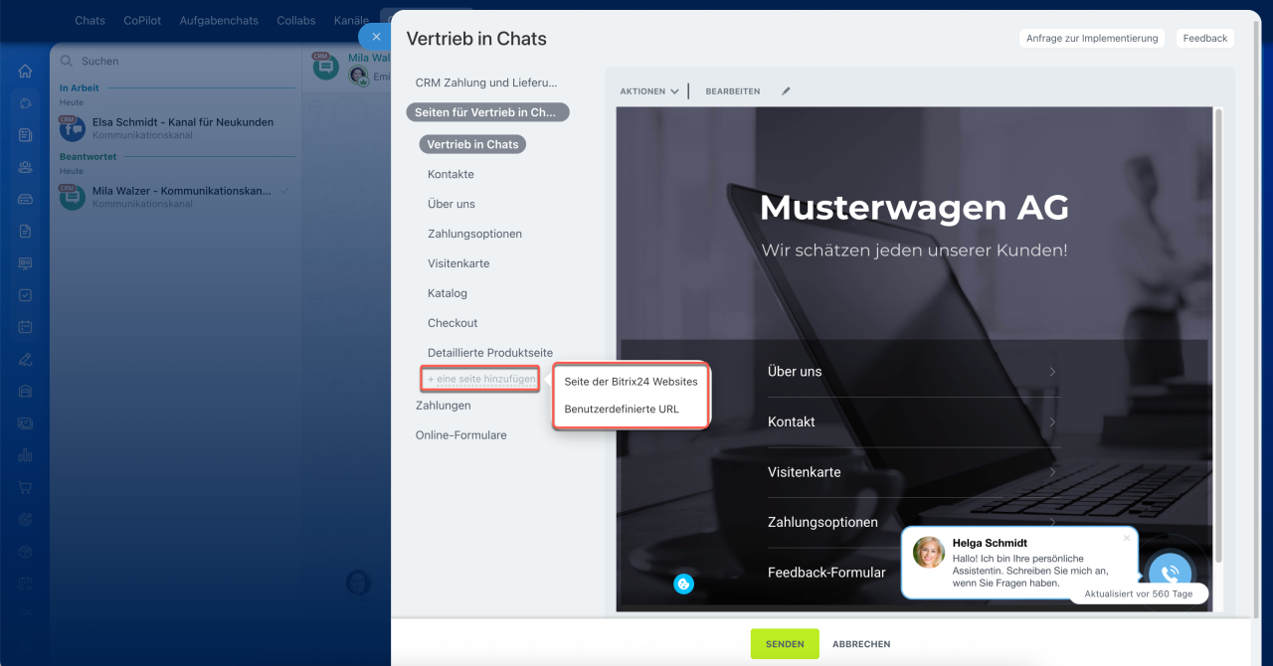This screenshot has width=1273, height=666.
Task: Open the shopping cart icon in sidebar
Action: (25, 487)
